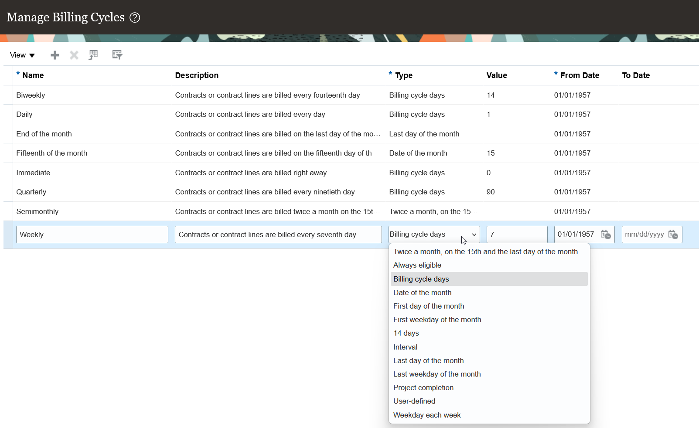Select Twice a month 15th and last day

pos(489,251)
